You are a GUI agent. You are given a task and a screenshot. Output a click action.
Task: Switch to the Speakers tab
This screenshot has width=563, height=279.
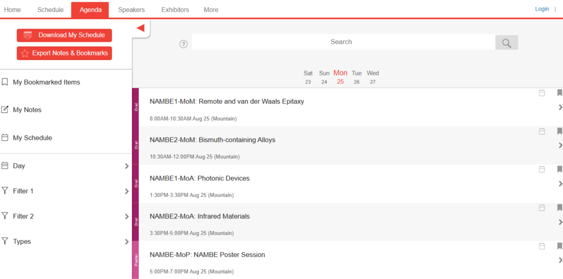click(x=131, y=10)
